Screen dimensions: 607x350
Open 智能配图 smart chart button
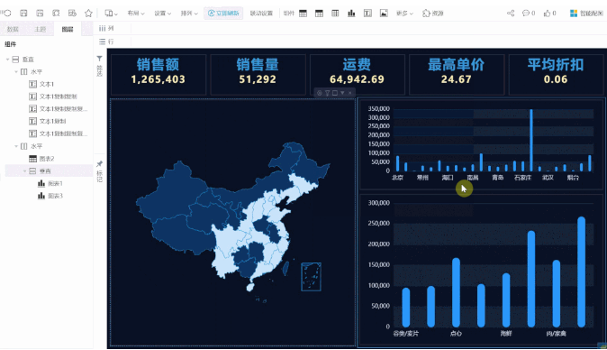pos(586,14)
